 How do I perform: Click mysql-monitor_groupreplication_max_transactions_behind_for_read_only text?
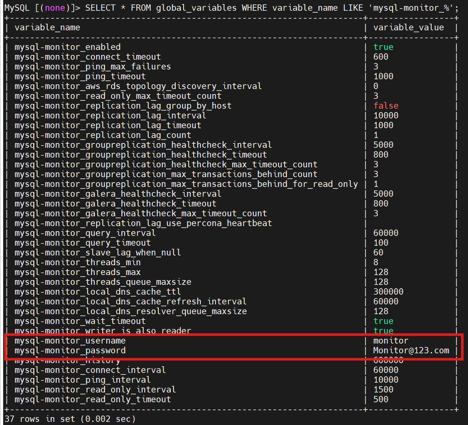[186, 184]
